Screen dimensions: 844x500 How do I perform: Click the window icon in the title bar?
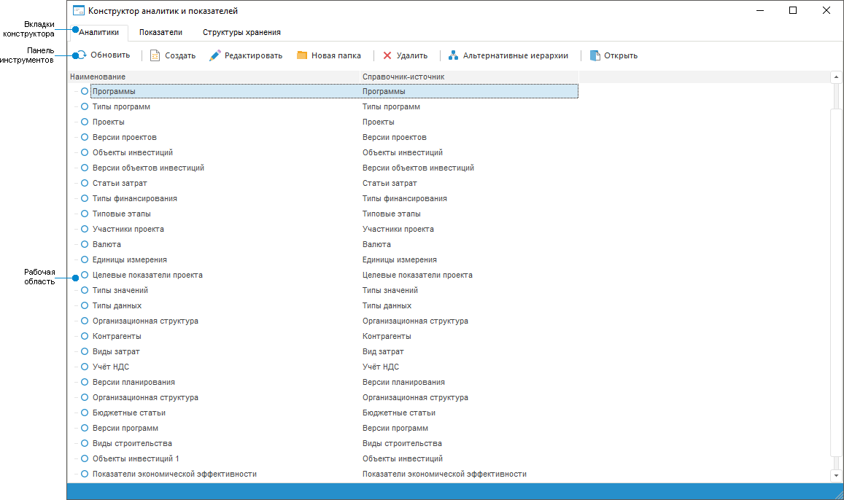click(x=79, y=11)
